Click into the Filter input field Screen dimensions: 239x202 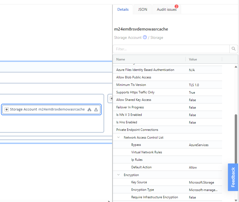(x=171, y=49)
